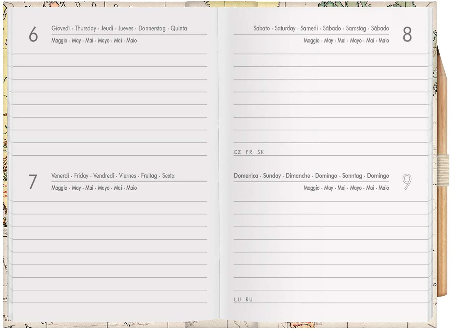452x329 pixels.
Task: Click the word Freitag
Action: pos(149,176)
